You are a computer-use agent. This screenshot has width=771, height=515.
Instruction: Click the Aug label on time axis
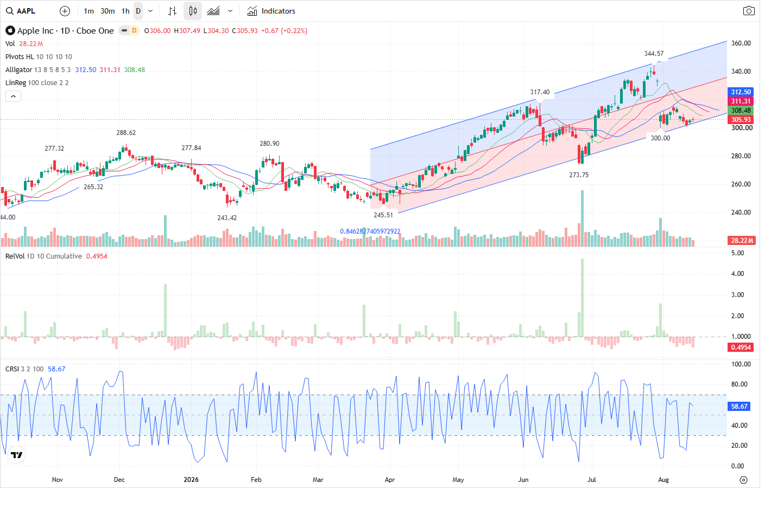[x=663, y=480]
